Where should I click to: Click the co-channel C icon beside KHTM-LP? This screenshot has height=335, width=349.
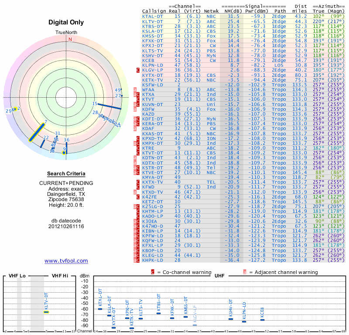click(x=138, y=211)
